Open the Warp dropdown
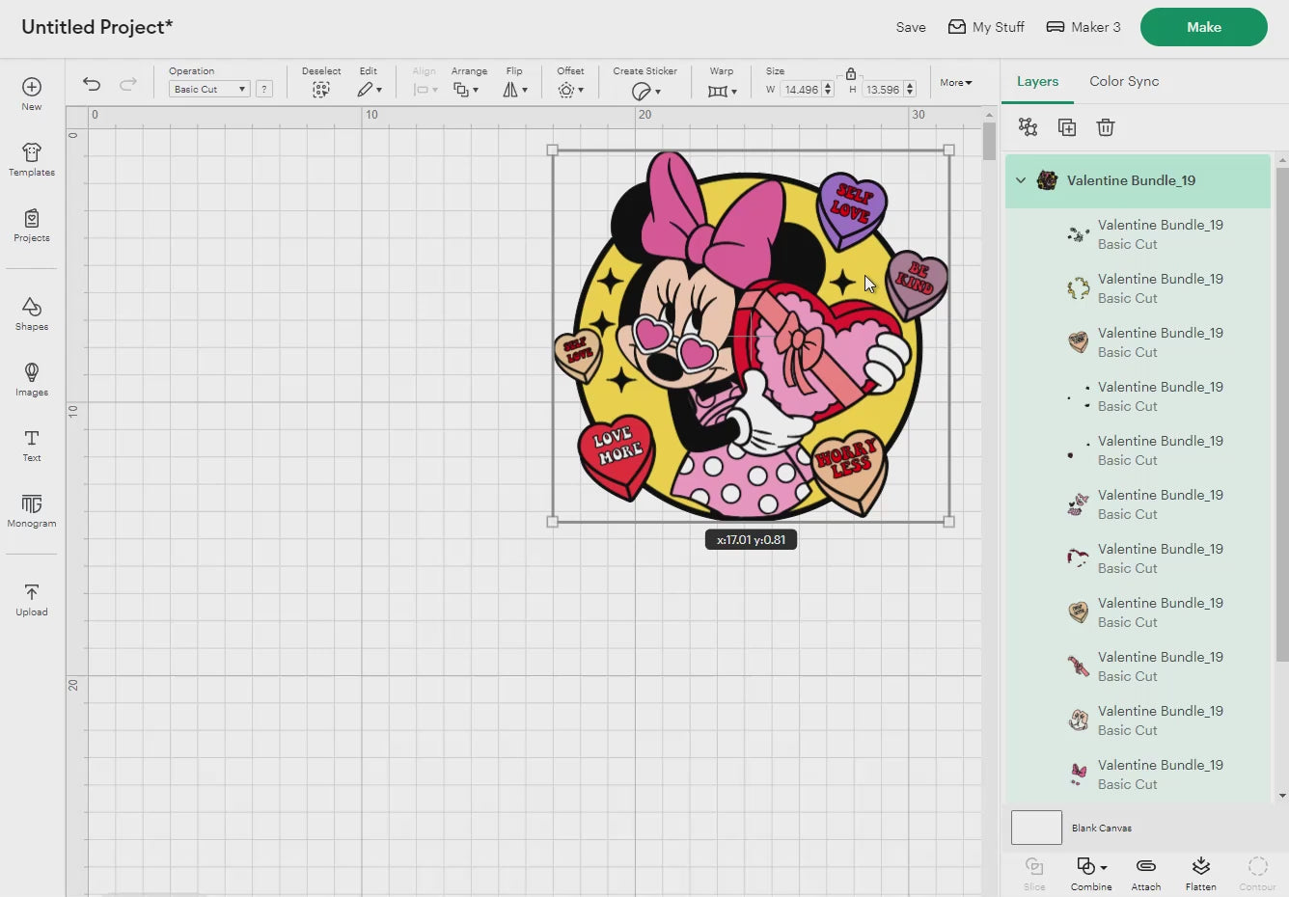The width and height of the screenshot is (1289, 897). [x=722, y=91]
